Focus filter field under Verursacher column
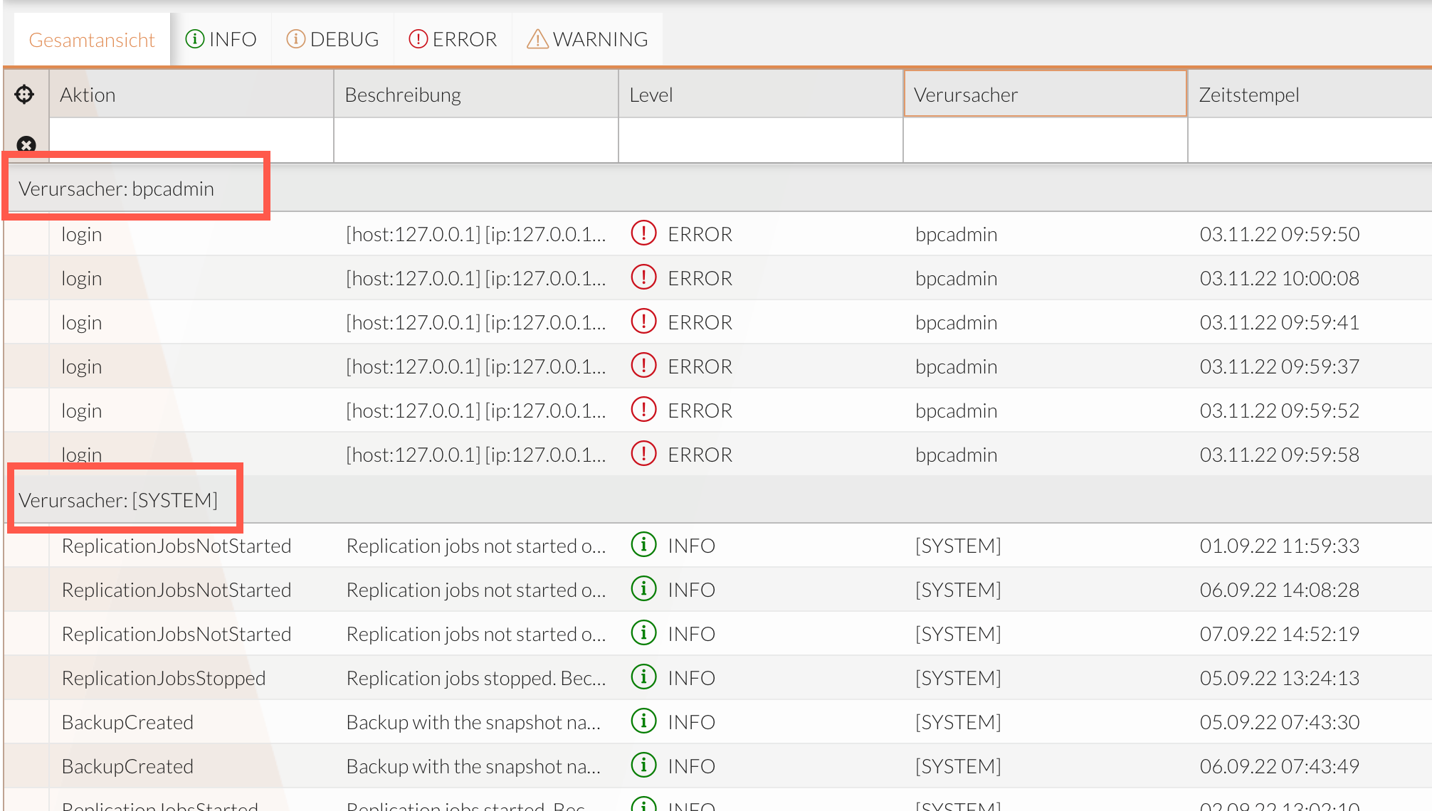The width and height of the screenshot is (1432, 811). coord(1045,140)
